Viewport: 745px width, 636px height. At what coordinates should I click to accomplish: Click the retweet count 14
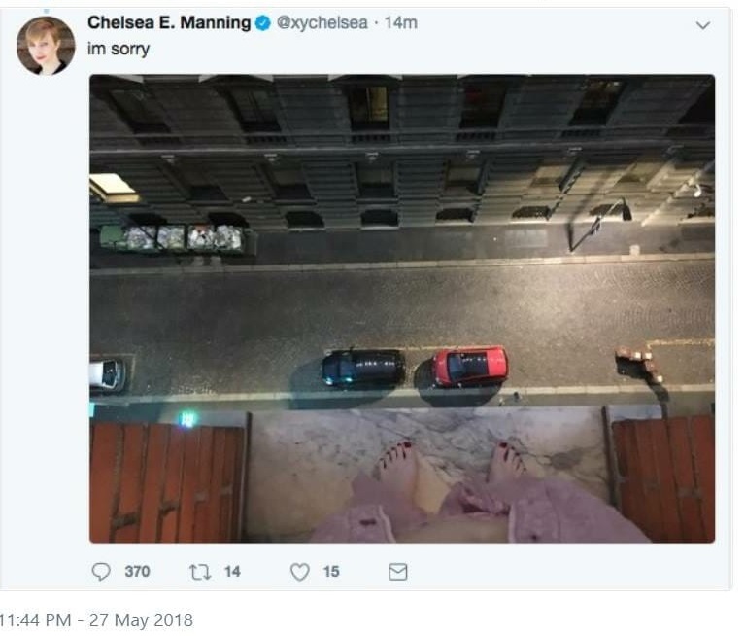pos(232,572)
